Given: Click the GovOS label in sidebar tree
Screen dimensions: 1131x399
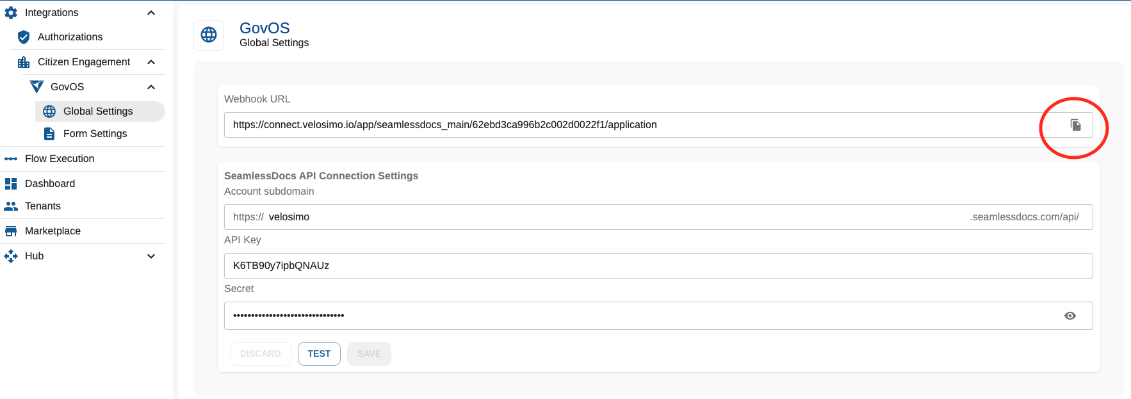Looking at the screenshot, I should tap(67, 87).
